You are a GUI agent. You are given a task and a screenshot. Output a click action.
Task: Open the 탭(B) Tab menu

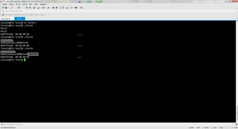pos(31,4)
